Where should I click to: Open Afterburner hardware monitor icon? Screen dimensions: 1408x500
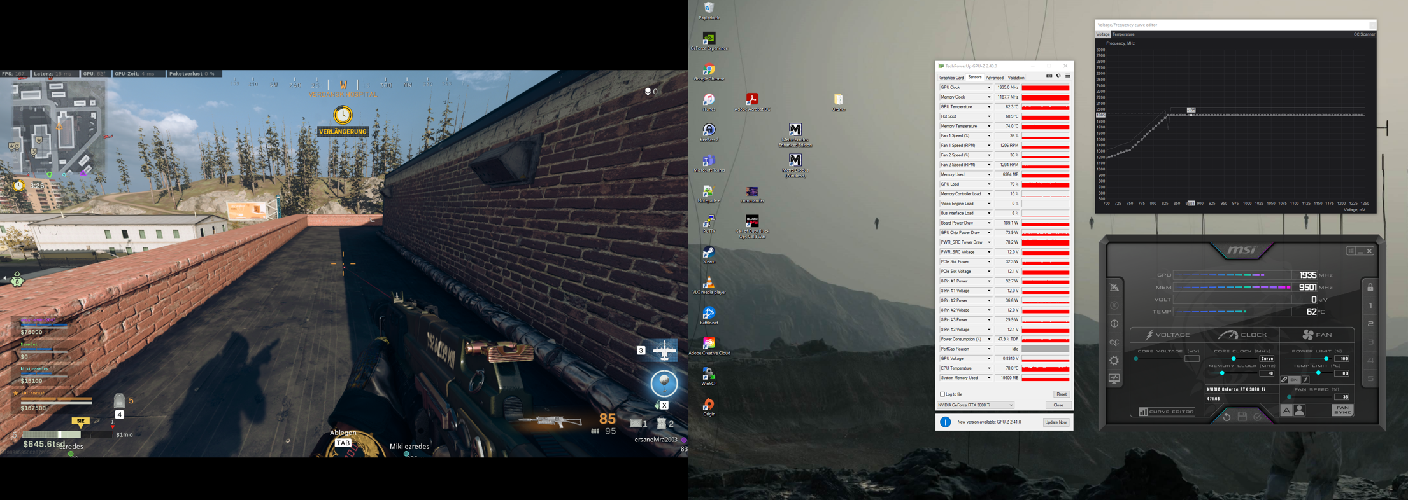coord(1114,378)
